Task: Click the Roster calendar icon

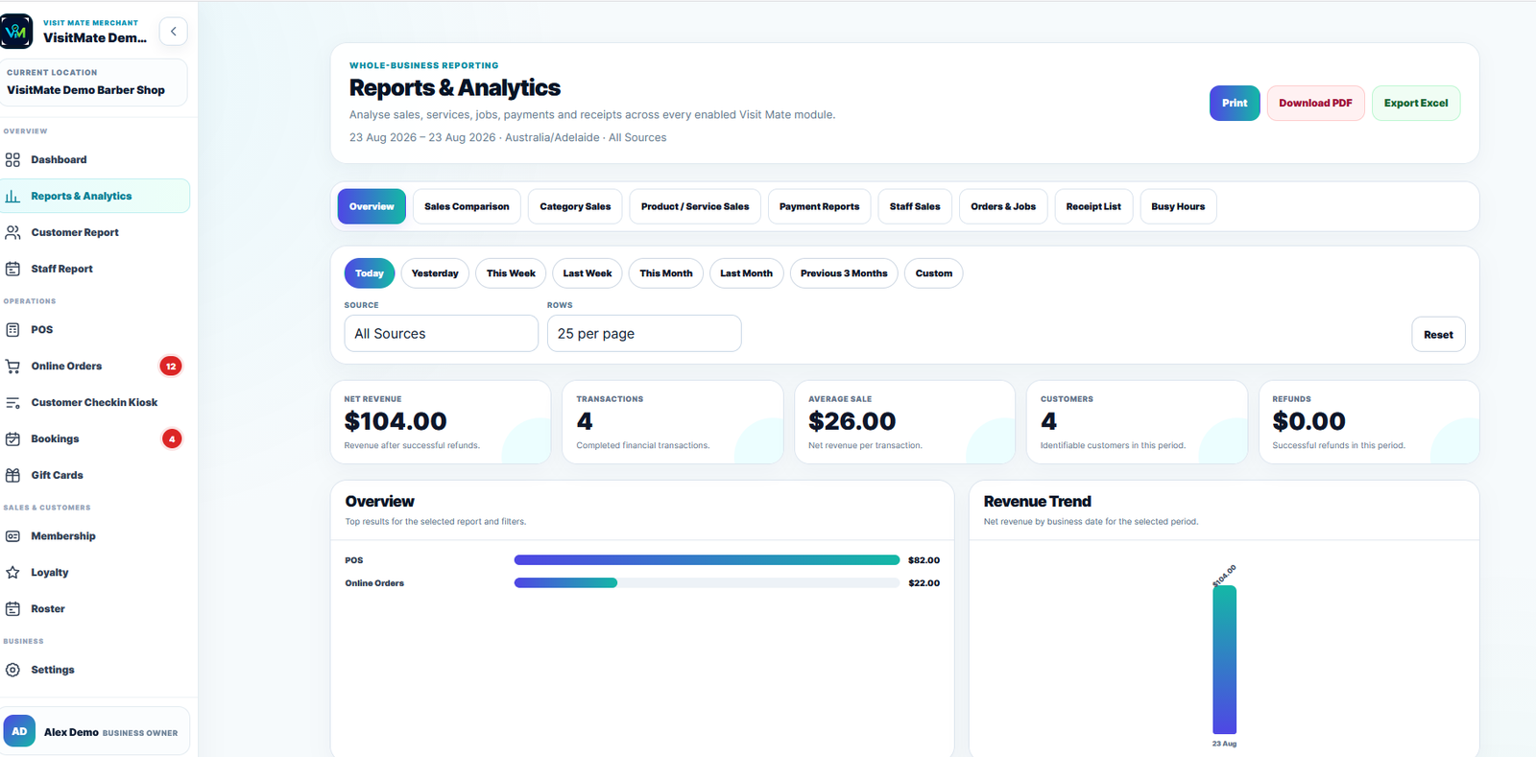Action: (x=12, y=609)
